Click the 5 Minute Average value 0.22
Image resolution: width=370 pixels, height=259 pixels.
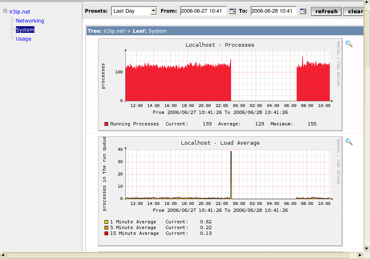(x=206, y=227)
